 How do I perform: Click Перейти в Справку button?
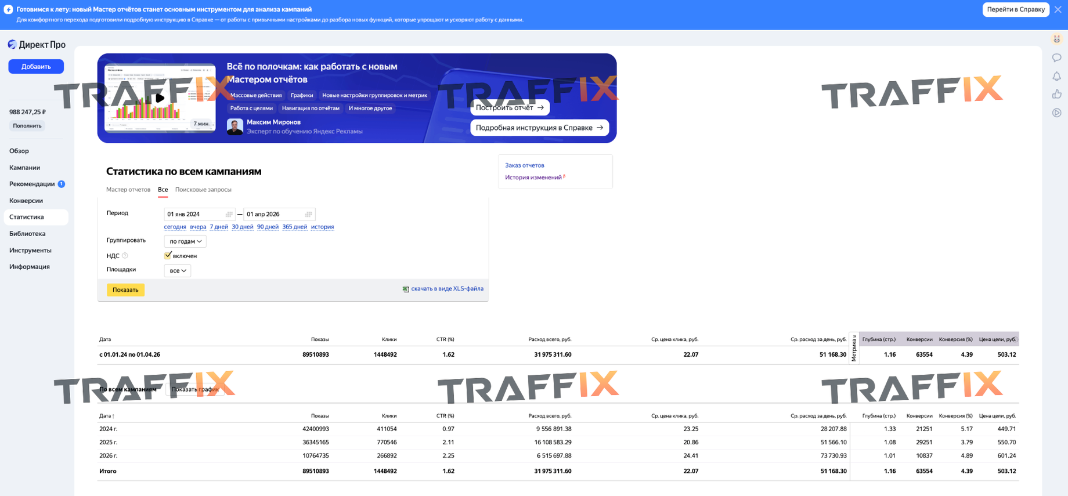[1016, 9]
